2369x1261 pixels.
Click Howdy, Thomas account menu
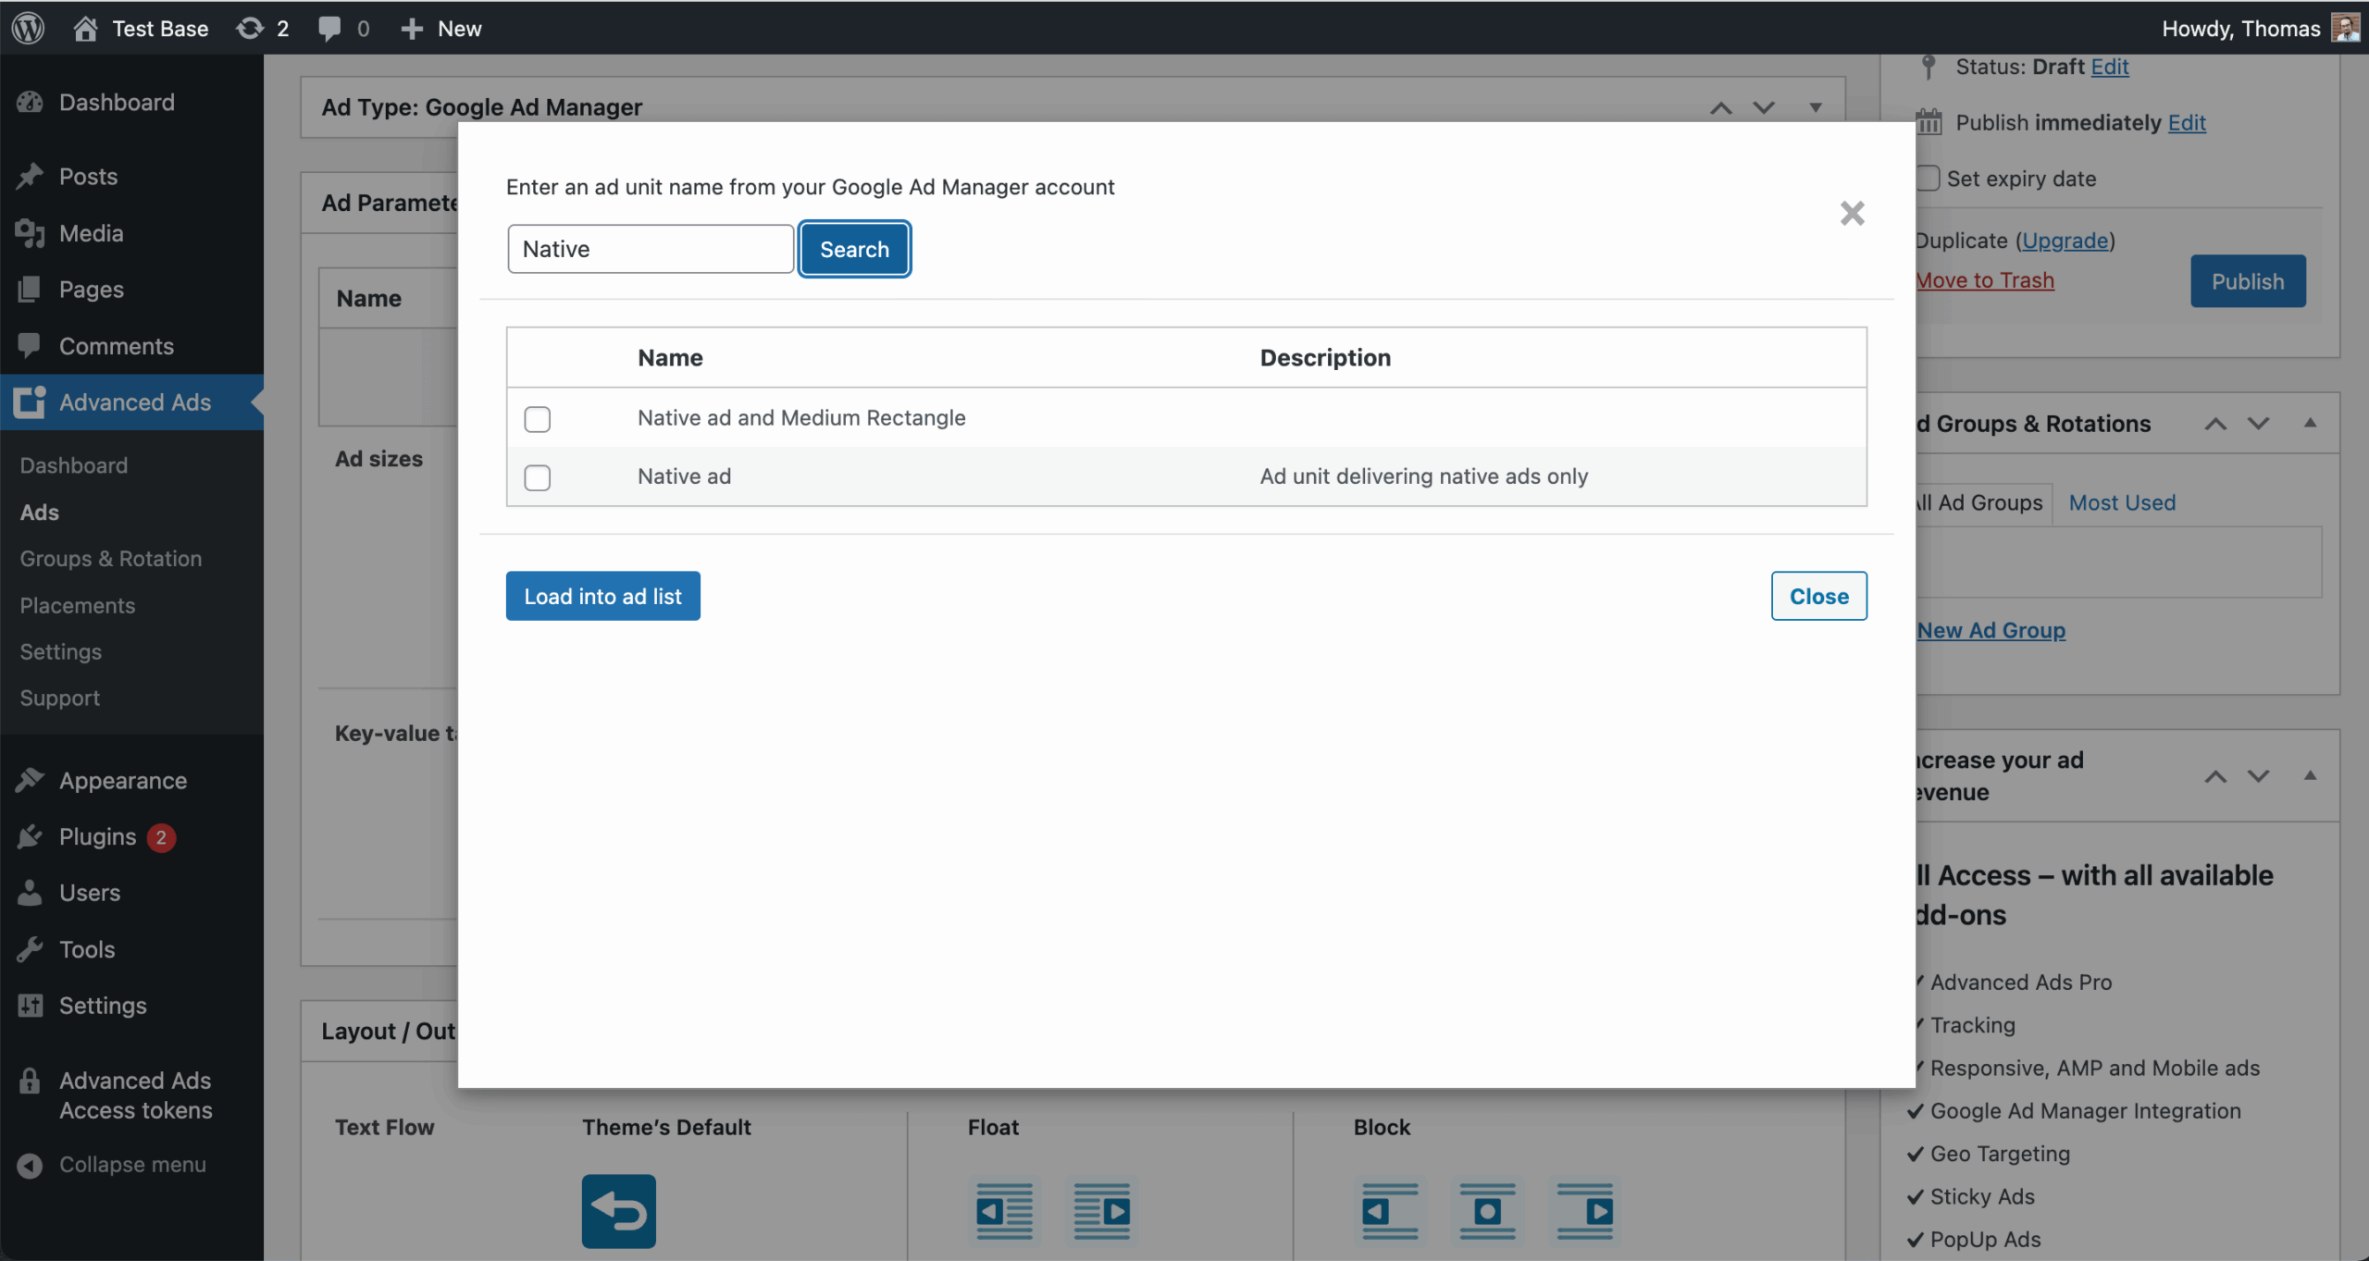coord(2240,28)
